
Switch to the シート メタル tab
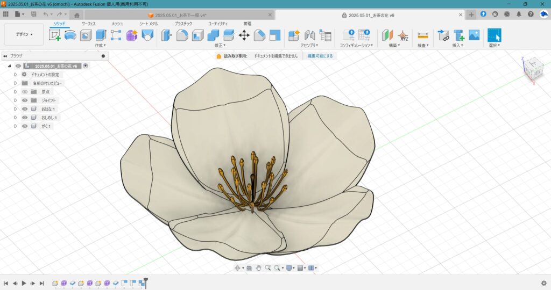tap(149, 24)
